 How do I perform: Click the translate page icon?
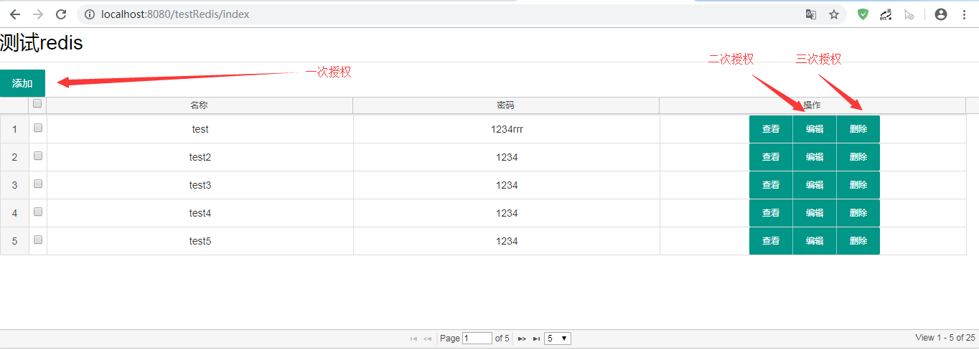pos(811,14)
